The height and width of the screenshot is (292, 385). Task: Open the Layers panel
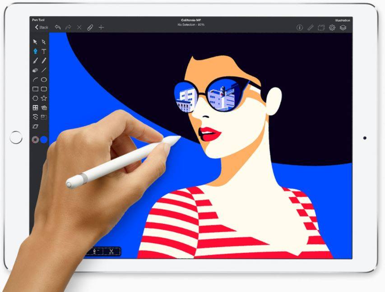pos(343,28)
